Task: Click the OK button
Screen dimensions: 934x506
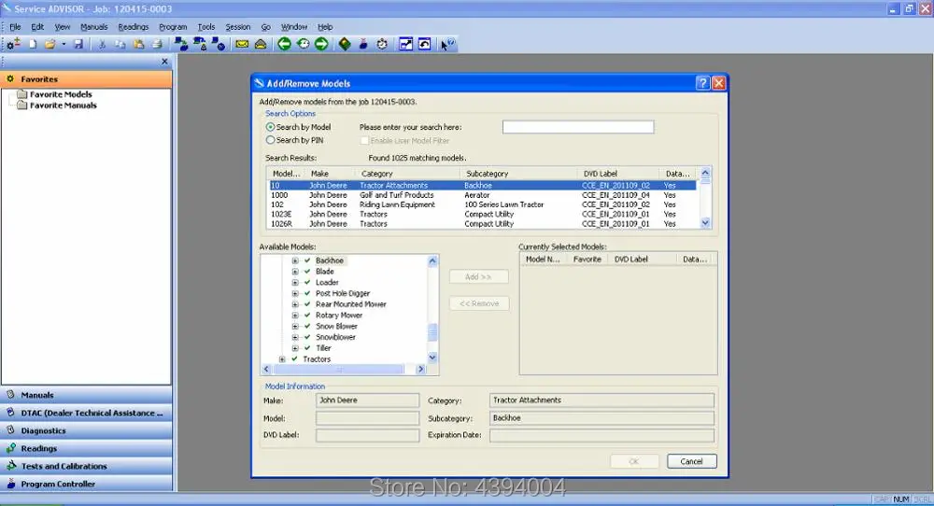Action: point(634,461)
